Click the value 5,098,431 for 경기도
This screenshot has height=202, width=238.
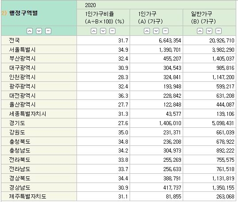click(223, 123)
